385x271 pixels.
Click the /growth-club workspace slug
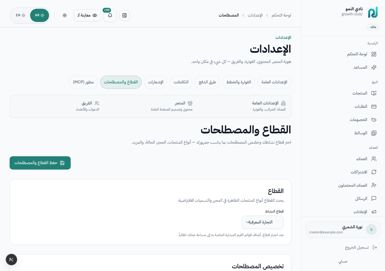[352, 14]
